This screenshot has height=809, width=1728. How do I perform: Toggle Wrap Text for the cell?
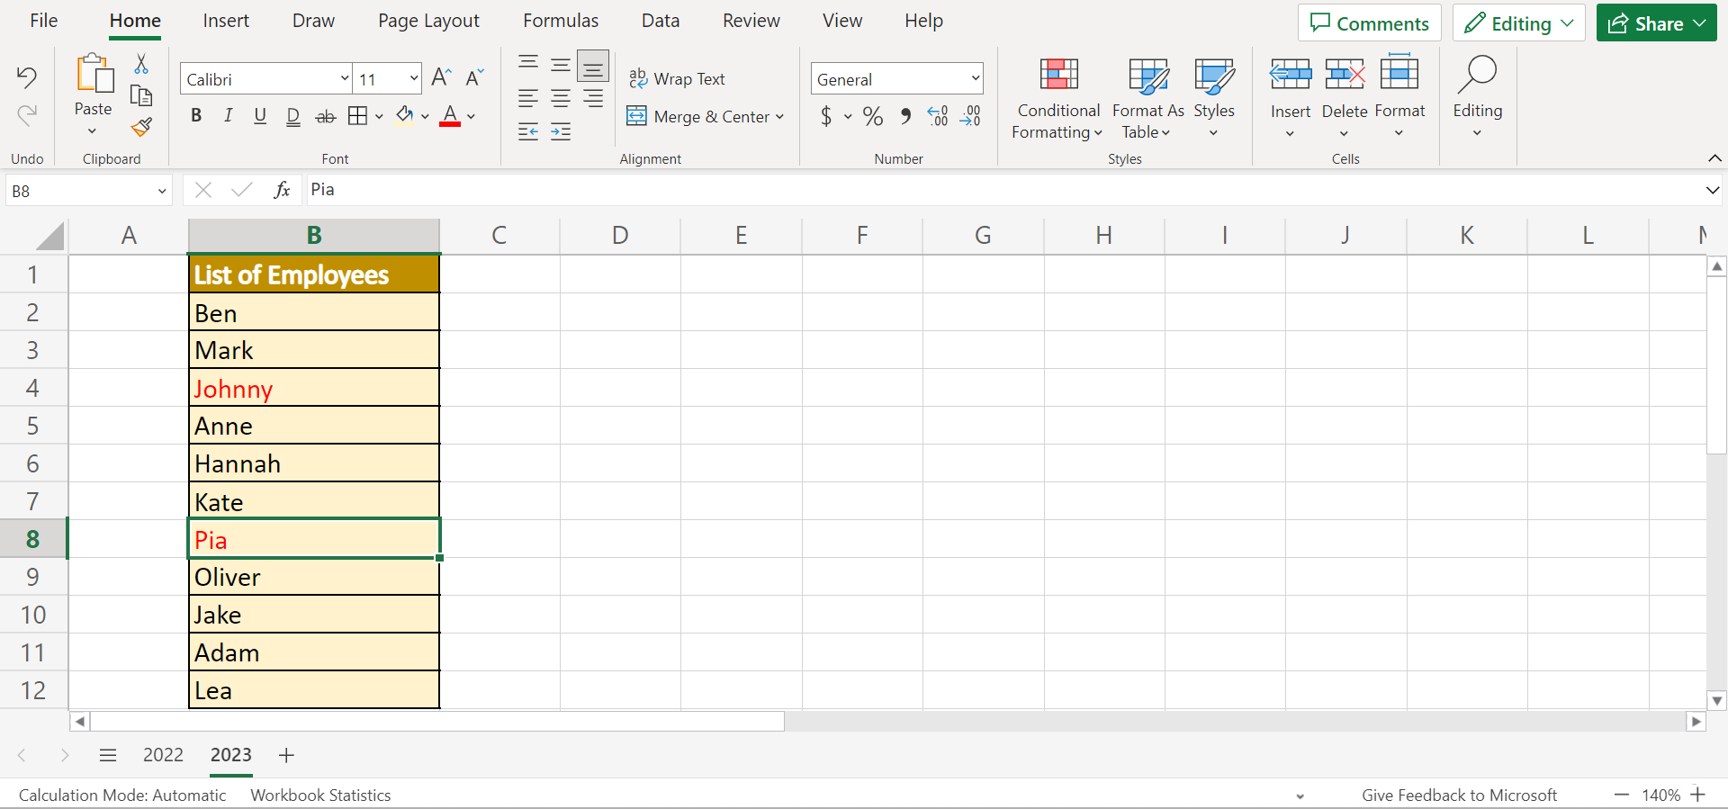click(677, 79)
